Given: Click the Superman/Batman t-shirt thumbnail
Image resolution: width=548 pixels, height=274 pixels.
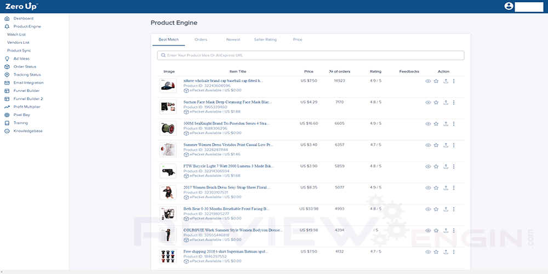Looking at the screenshot, I should tap(168, 256).
